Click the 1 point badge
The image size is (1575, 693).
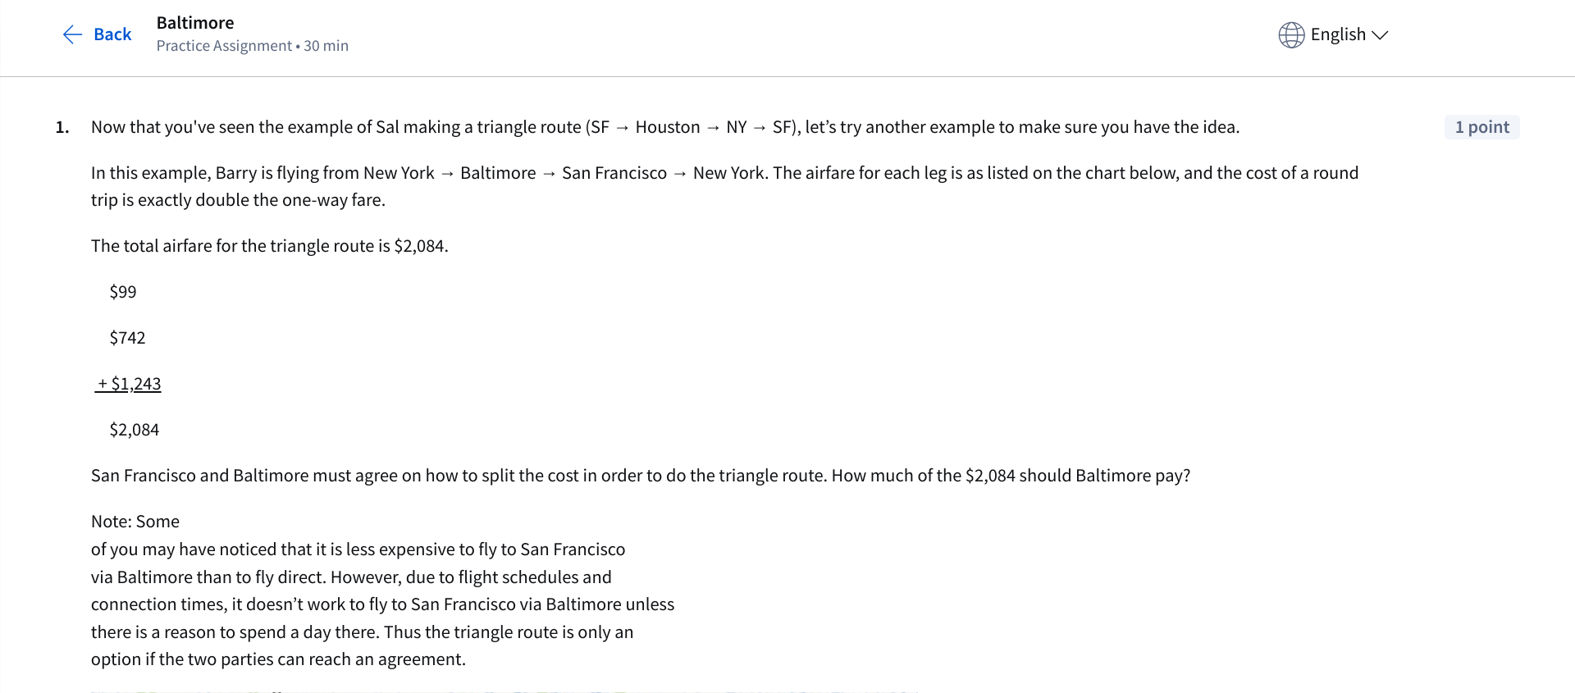tap(1481, 127)
